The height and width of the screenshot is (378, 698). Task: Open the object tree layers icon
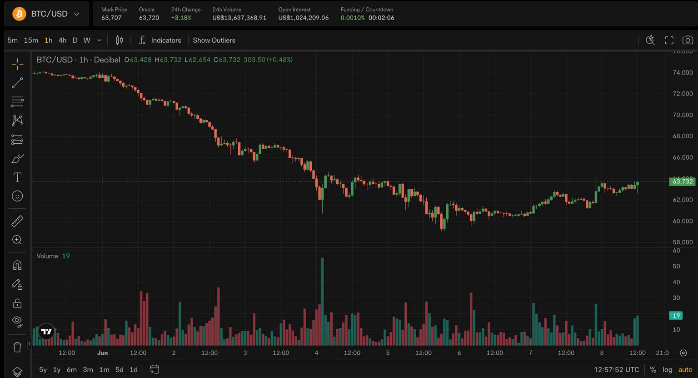pyautogui.click(x=17, y=372)
